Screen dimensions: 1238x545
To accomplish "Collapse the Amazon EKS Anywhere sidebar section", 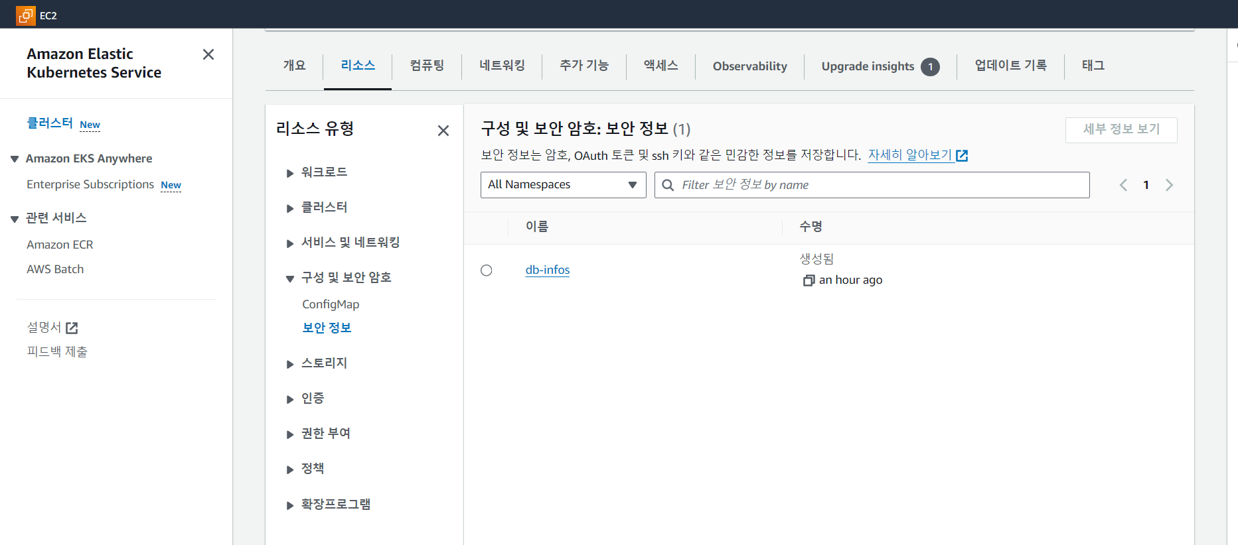I will point(15,159).
